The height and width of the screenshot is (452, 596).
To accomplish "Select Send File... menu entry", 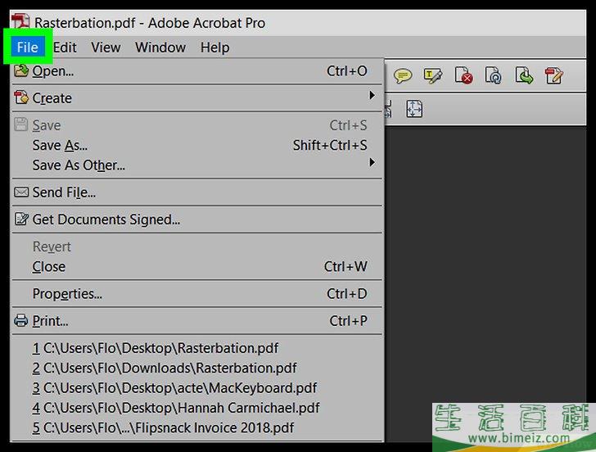I will 196,192.
